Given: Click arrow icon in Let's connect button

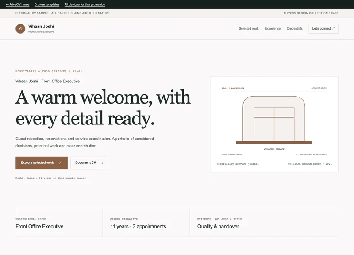Looking at the screenshot, I should click(x=333, y=28).
